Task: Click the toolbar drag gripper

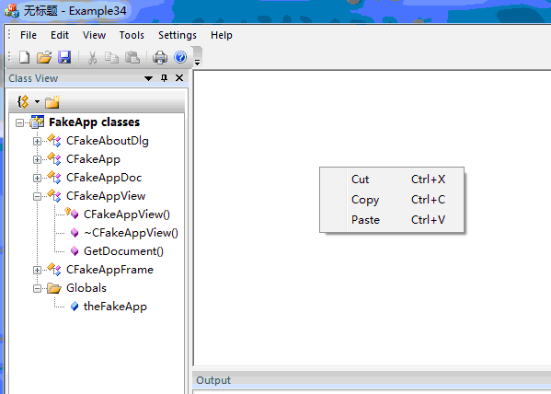Action: pos(9,57)
